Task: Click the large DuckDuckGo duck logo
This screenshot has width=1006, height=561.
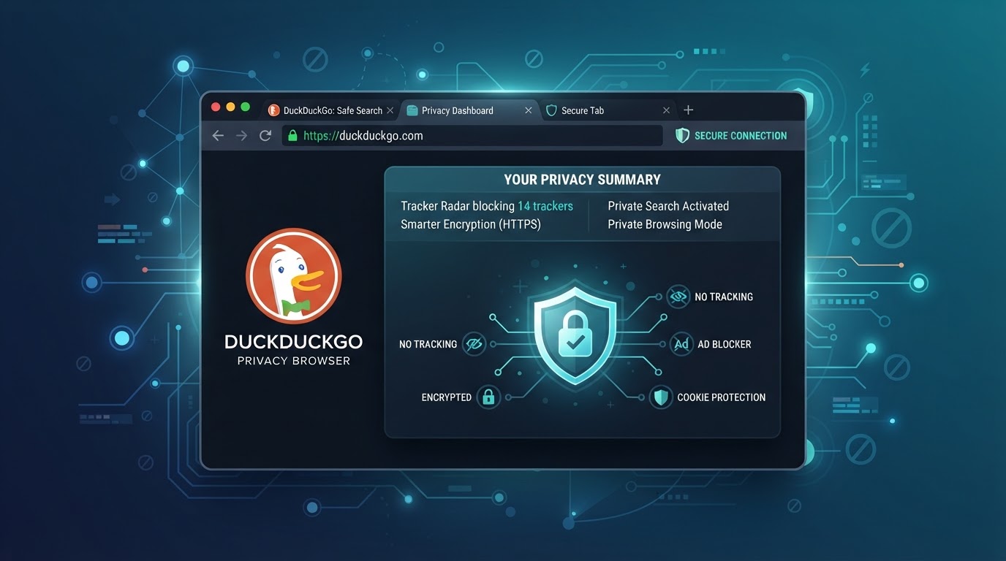Action: click(293, 276)
